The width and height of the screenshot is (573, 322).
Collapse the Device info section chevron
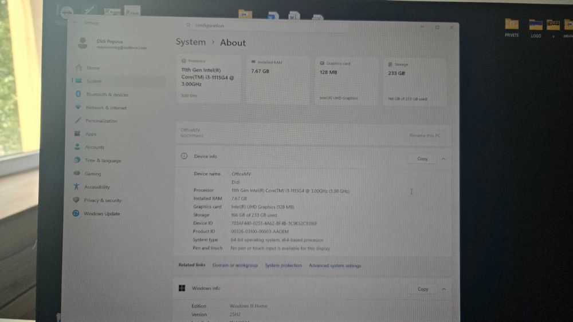444,159
